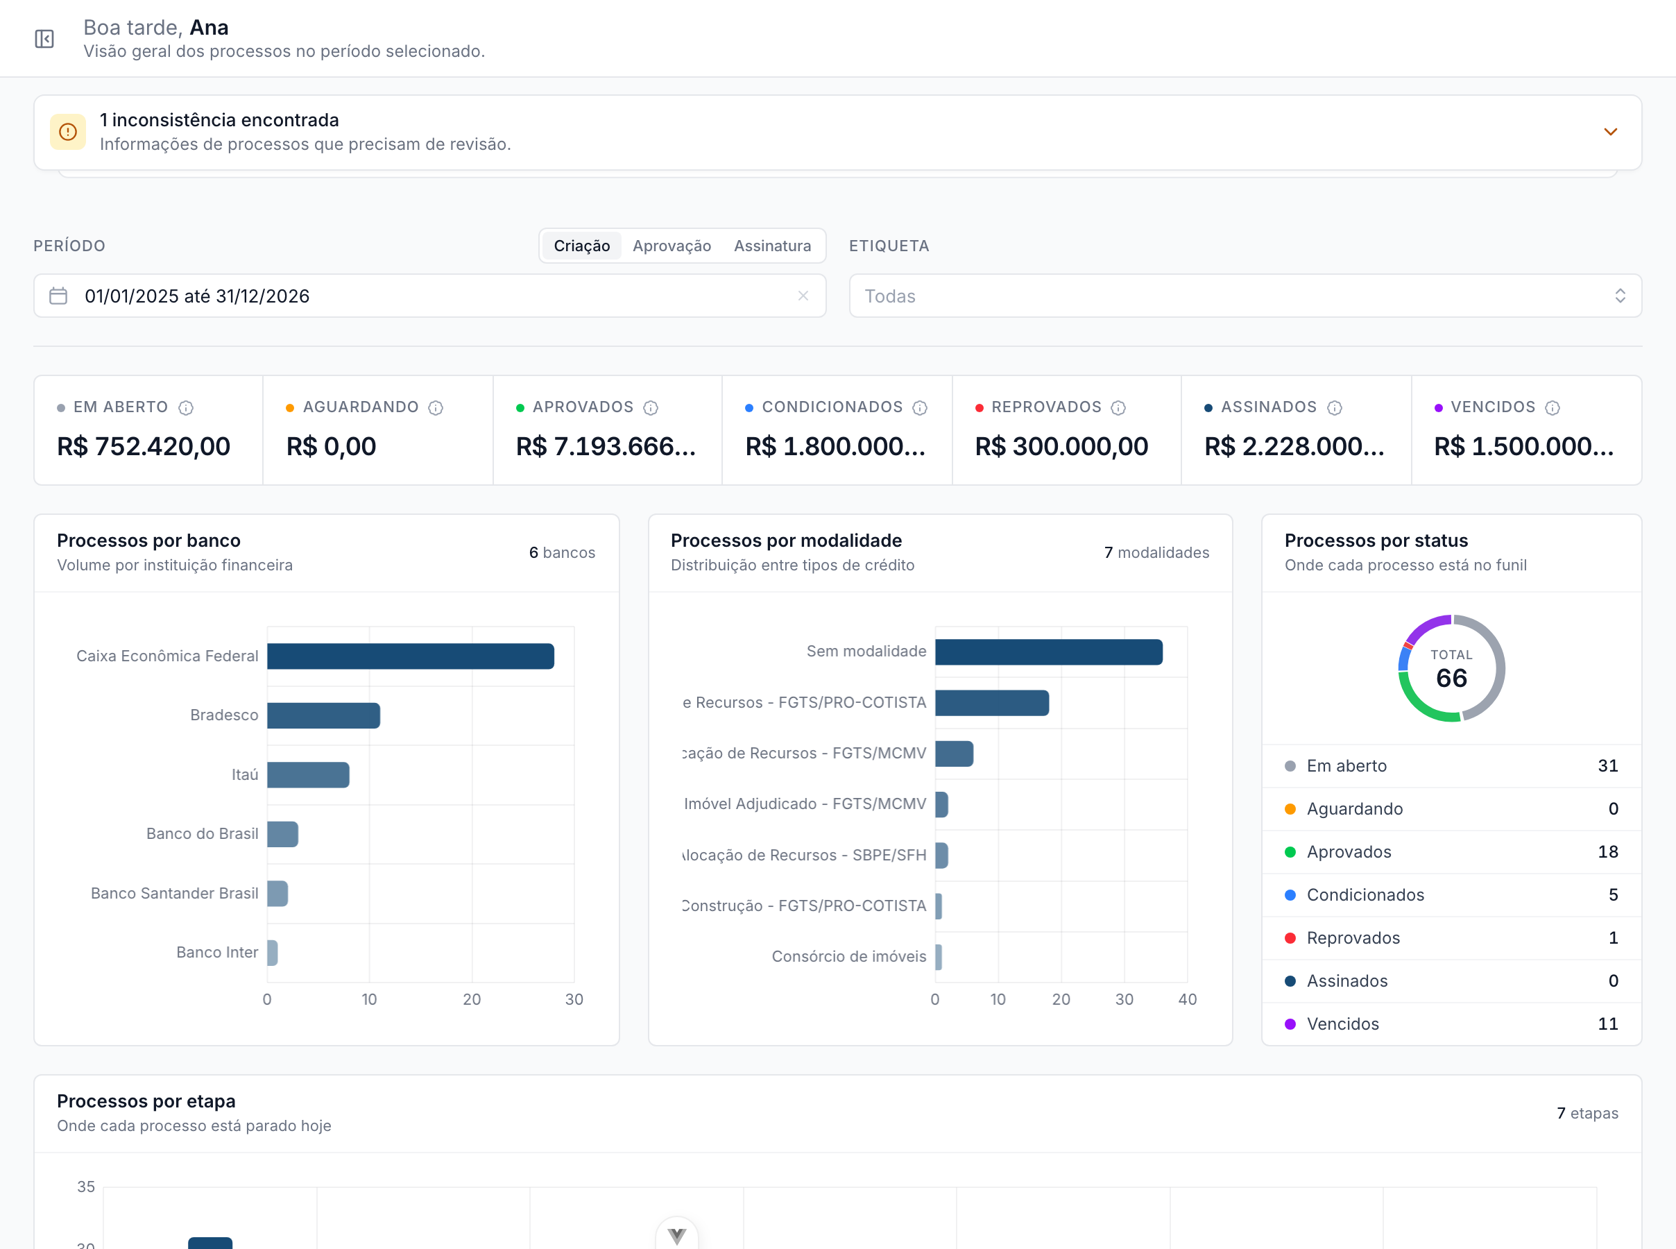Click the Itaú bar
Viewport: 1676px width, 1249px height.
click(308, 775)
